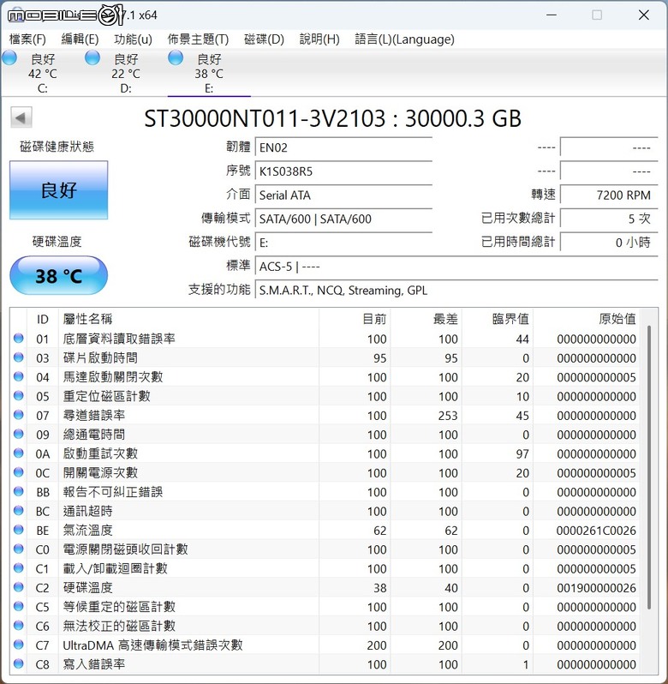Open the 佈景主題(T) menu

pos(198,39)
